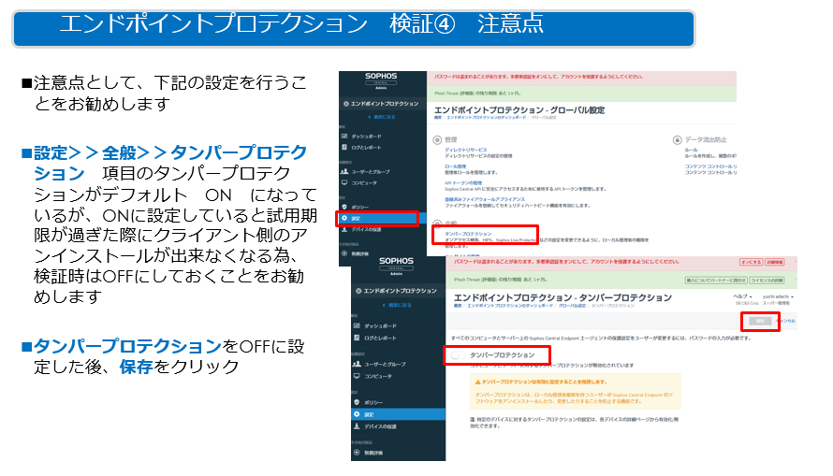833x476 pixels.
Task: Click dashboard icon in lower screenshot sidebar
Action: coord(357,325)
